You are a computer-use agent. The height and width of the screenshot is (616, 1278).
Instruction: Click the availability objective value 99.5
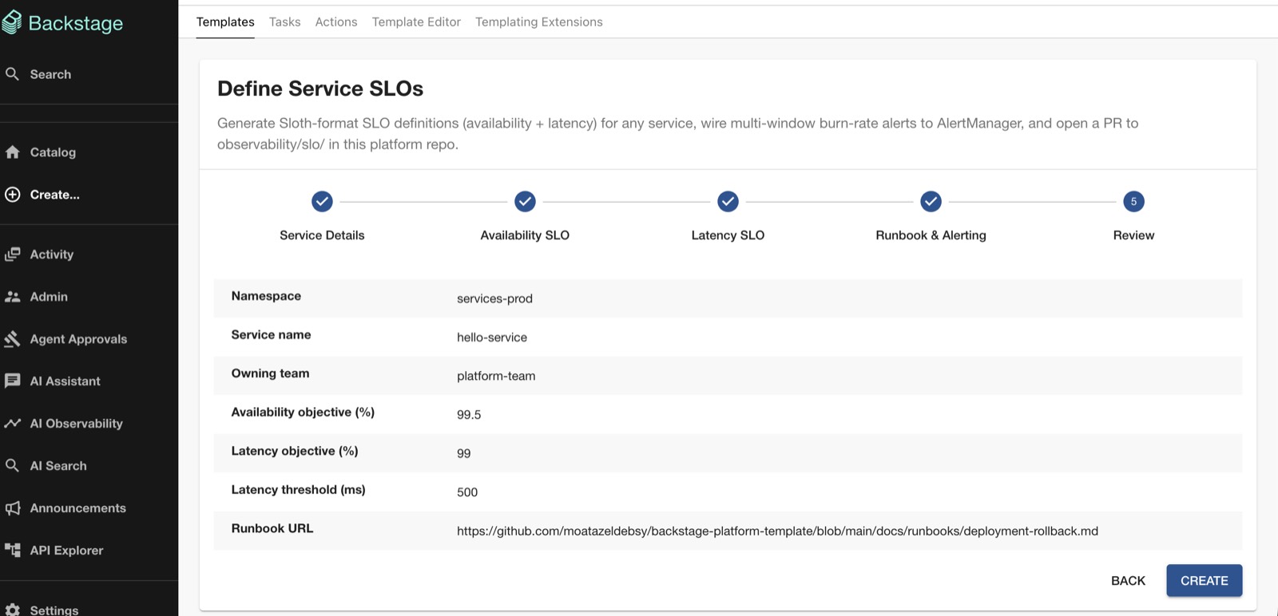tap(469, 415)
